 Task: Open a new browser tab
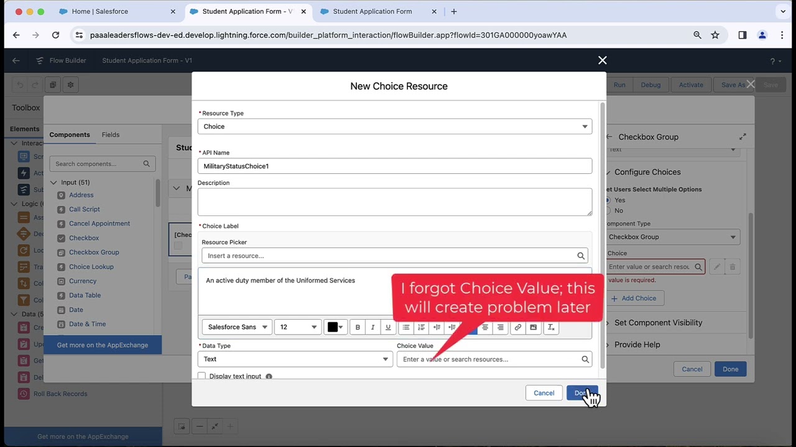454,11
